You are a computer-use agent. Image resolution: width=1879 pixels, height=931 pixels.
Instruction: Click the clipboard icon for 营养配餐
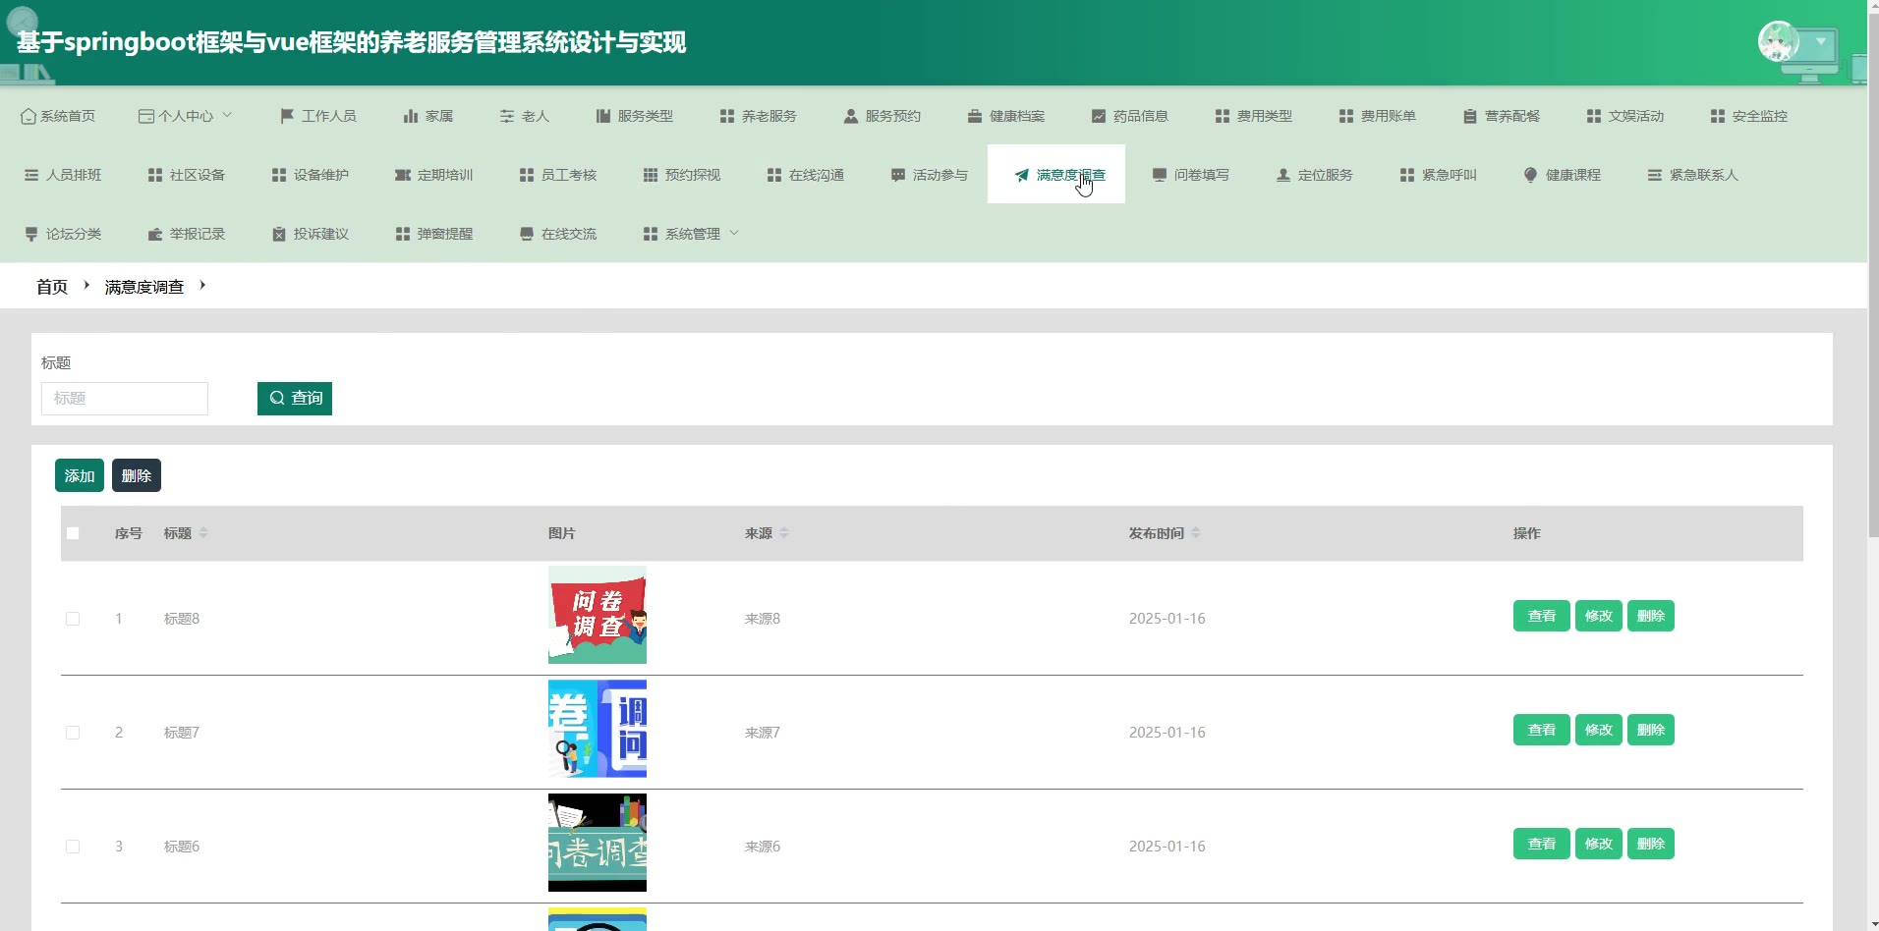coord(1470,116)
